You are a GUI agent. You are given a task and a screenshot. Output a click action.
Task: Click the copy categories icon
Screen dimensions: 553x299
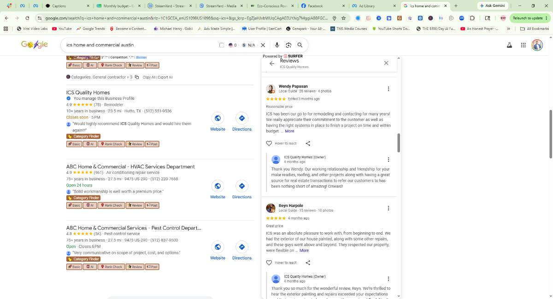click(x=137, y=77)
